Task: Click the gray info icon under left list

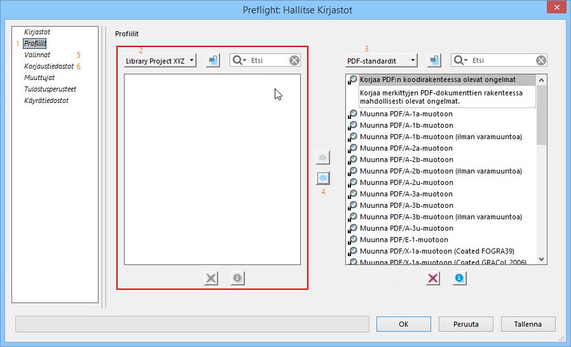Action: pos(238,278)
